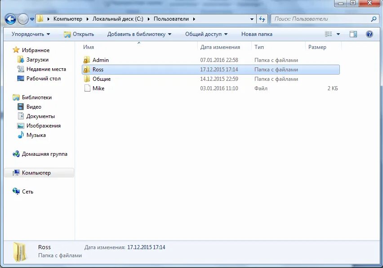Open Добавить в библиотеку dropdown menu

(x=139, y=34)
